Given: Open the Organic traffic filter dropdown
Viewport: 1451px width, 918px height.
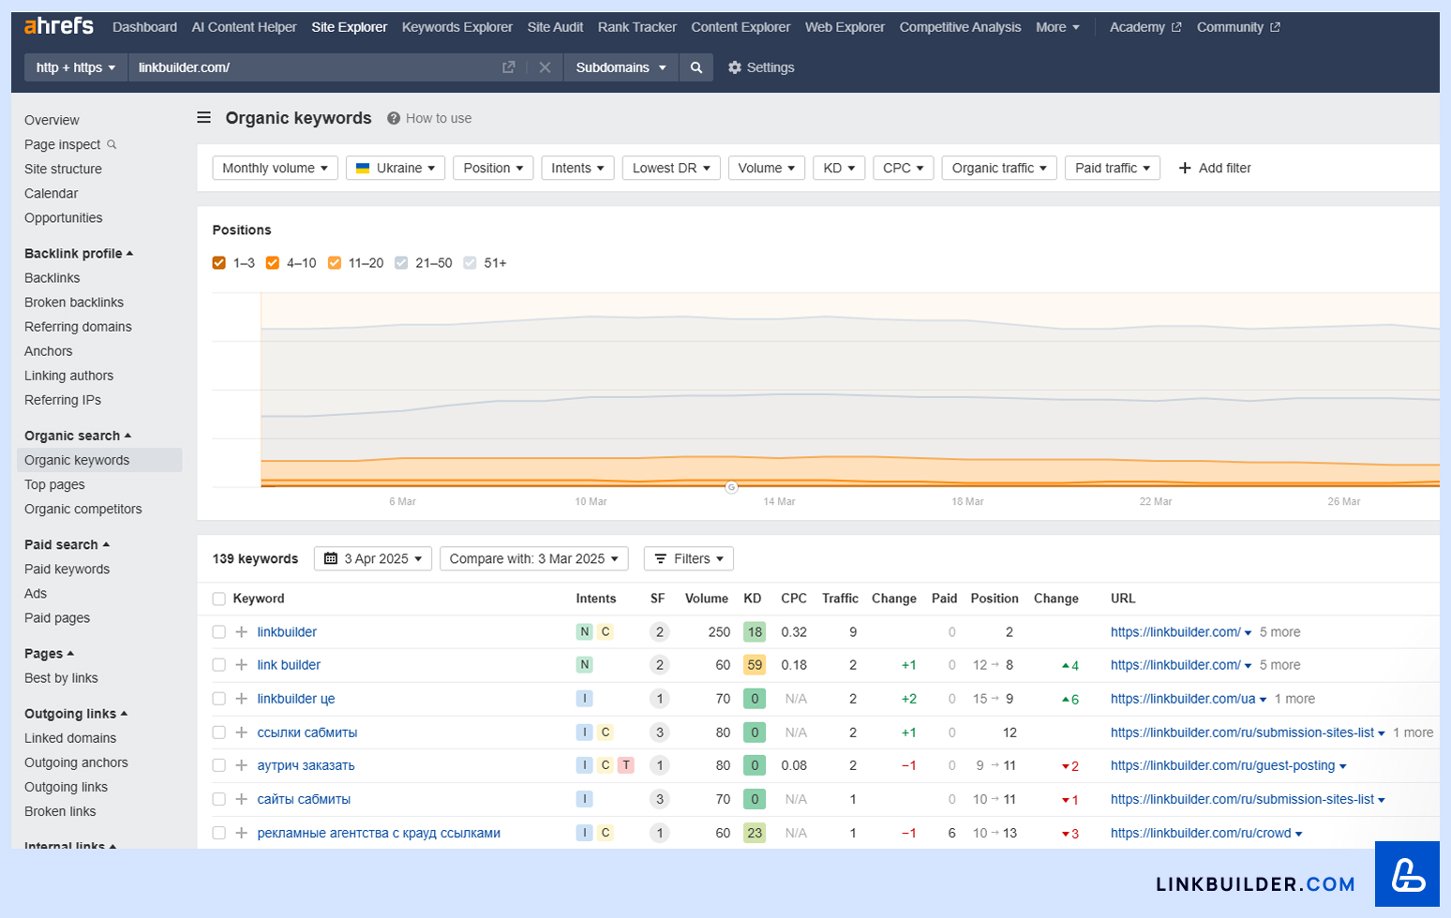Looking at the screenshot, I should 999,168.
